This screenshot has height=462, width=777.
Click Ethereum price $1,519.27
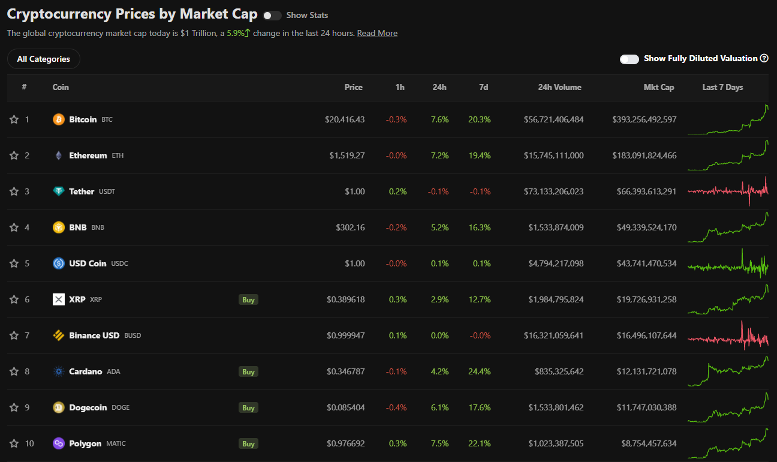click(347, 155)
